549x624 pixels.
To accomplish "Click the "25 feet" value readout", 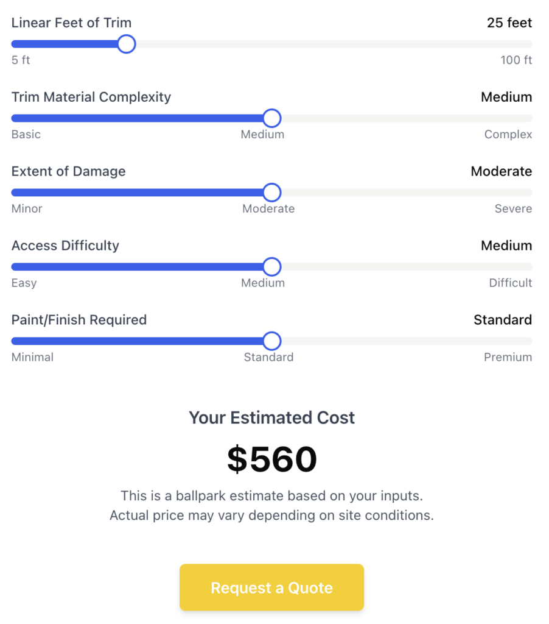I will click(x=509, y=23).
